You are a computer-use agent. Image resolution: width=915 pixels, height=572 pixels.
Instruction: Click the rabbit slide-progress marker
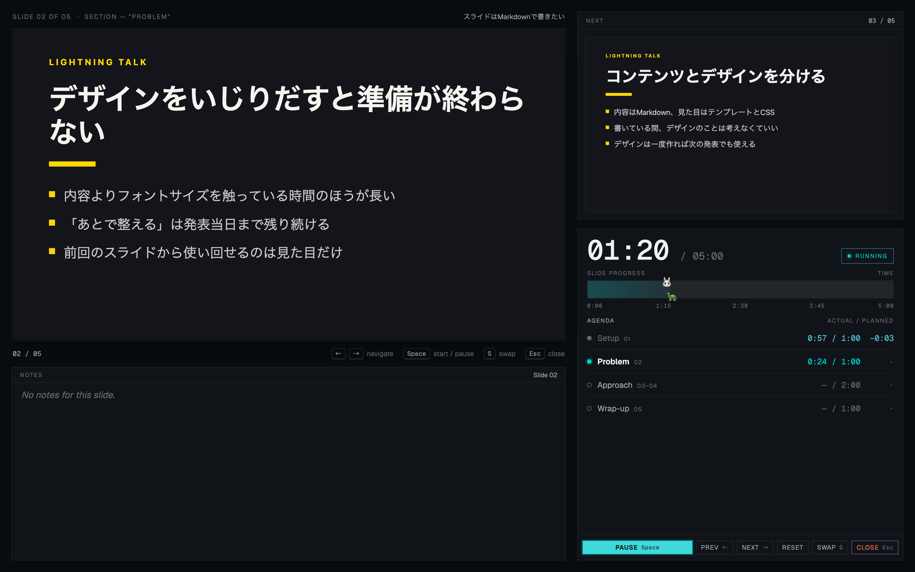[667, 282]
